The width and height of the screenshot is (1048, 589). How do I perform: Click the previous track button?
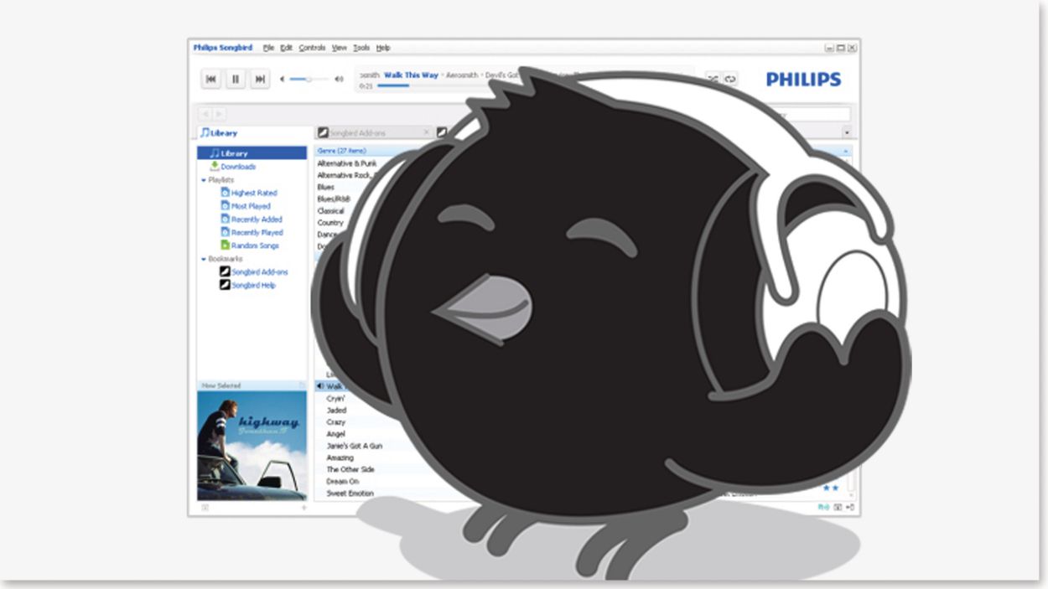coord(211,79)
